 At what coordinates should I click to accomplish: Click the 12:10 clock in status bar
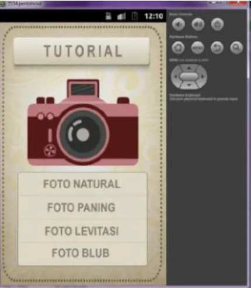click(154, 16)
